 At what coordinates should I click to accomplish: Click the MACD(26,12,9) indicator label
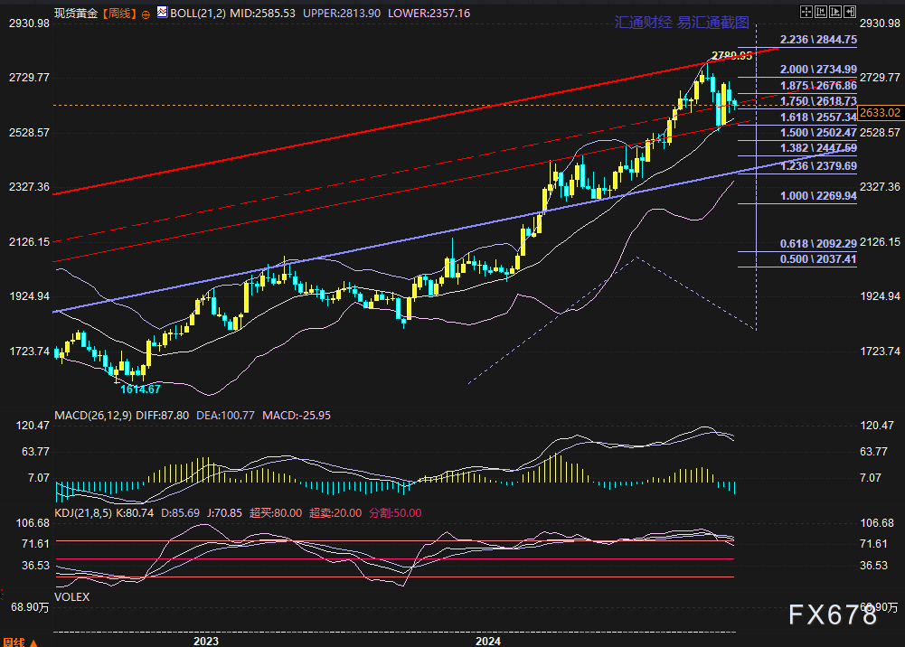point(95,415)
